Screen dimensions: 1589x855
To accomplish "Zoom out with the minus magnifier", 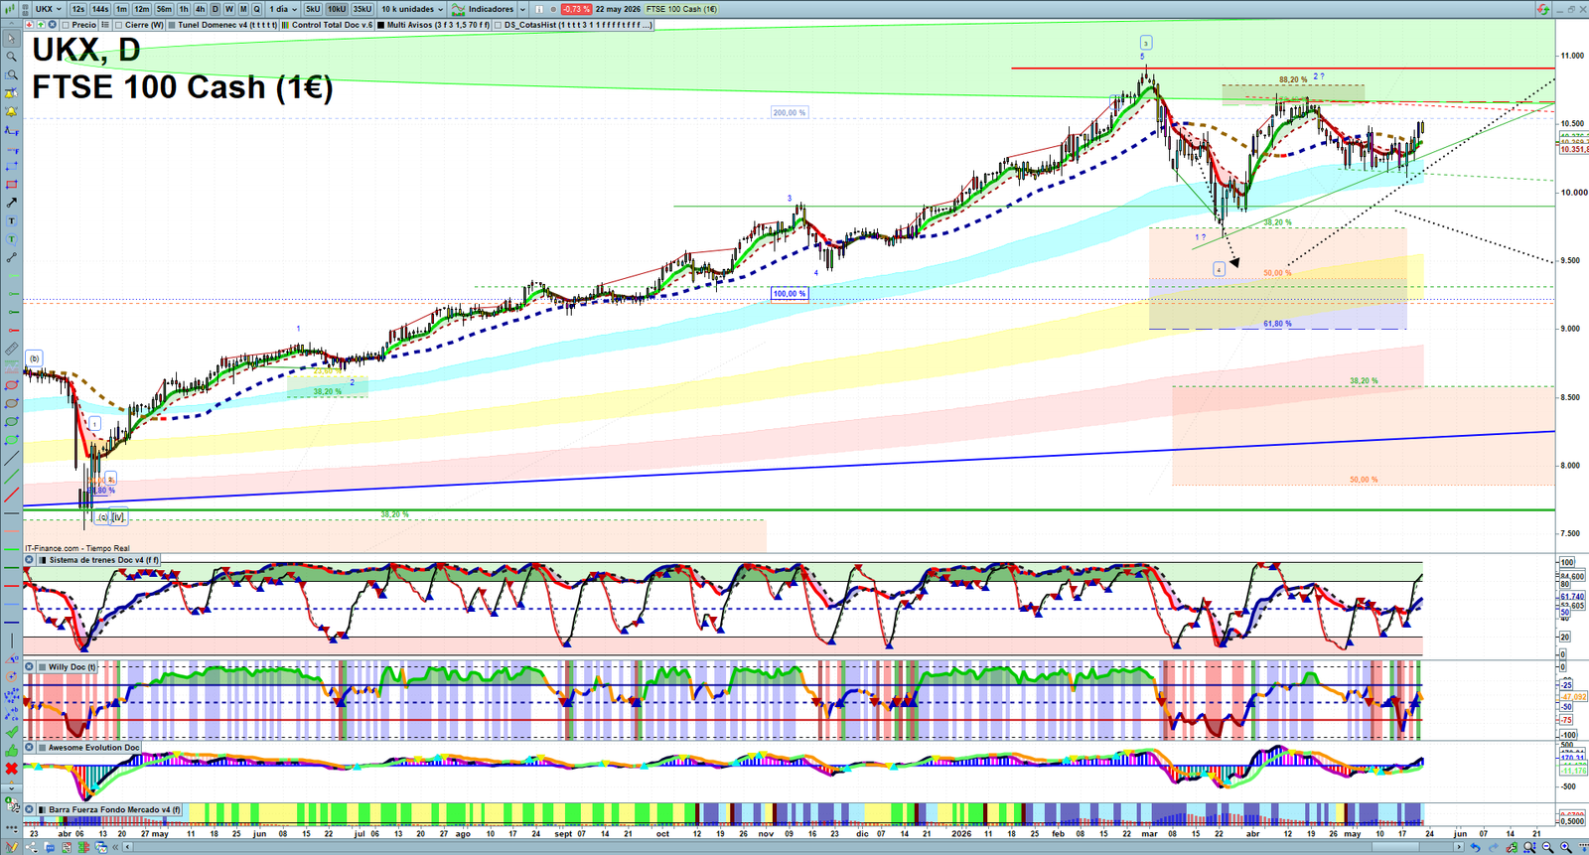I will coord(1547,847).
